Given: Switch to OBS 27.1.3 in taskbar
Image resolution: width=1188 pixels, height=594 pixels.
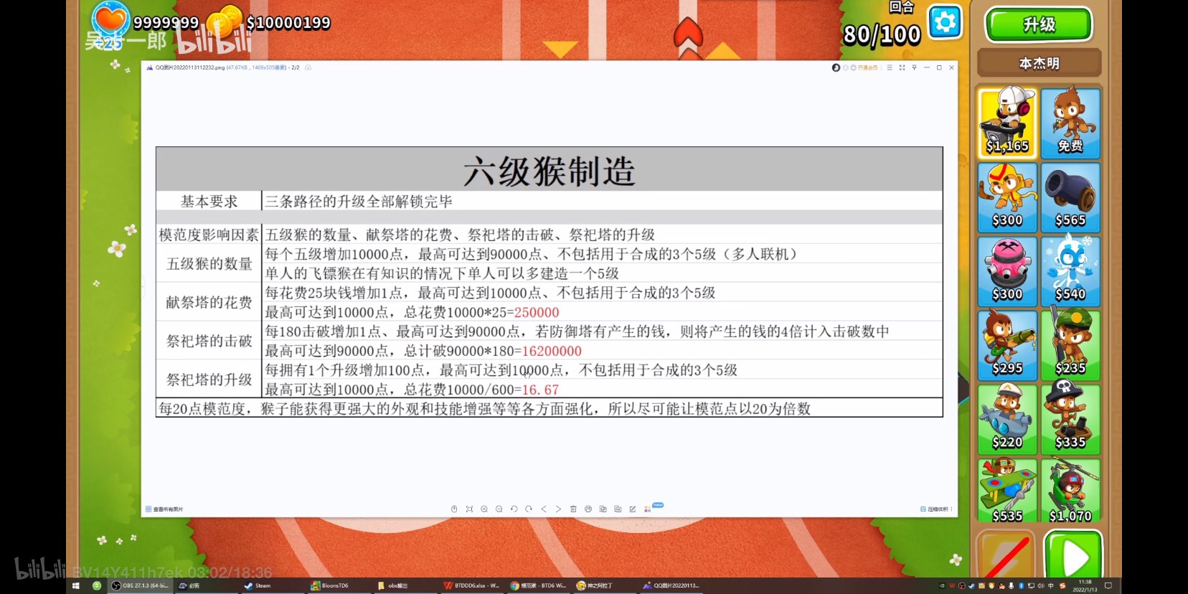Looking at the screenshot, I should 141,586.
